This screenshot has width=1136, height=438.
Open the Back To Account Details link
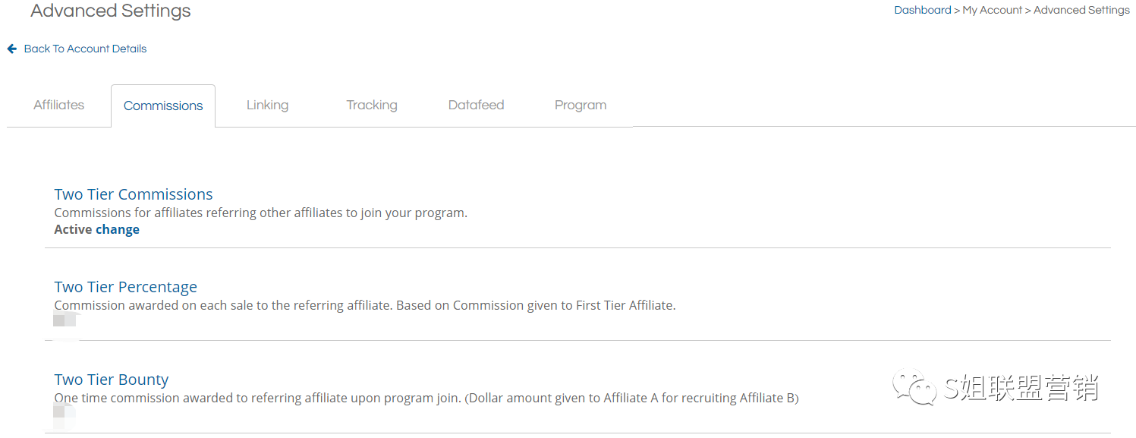[85, 49]
